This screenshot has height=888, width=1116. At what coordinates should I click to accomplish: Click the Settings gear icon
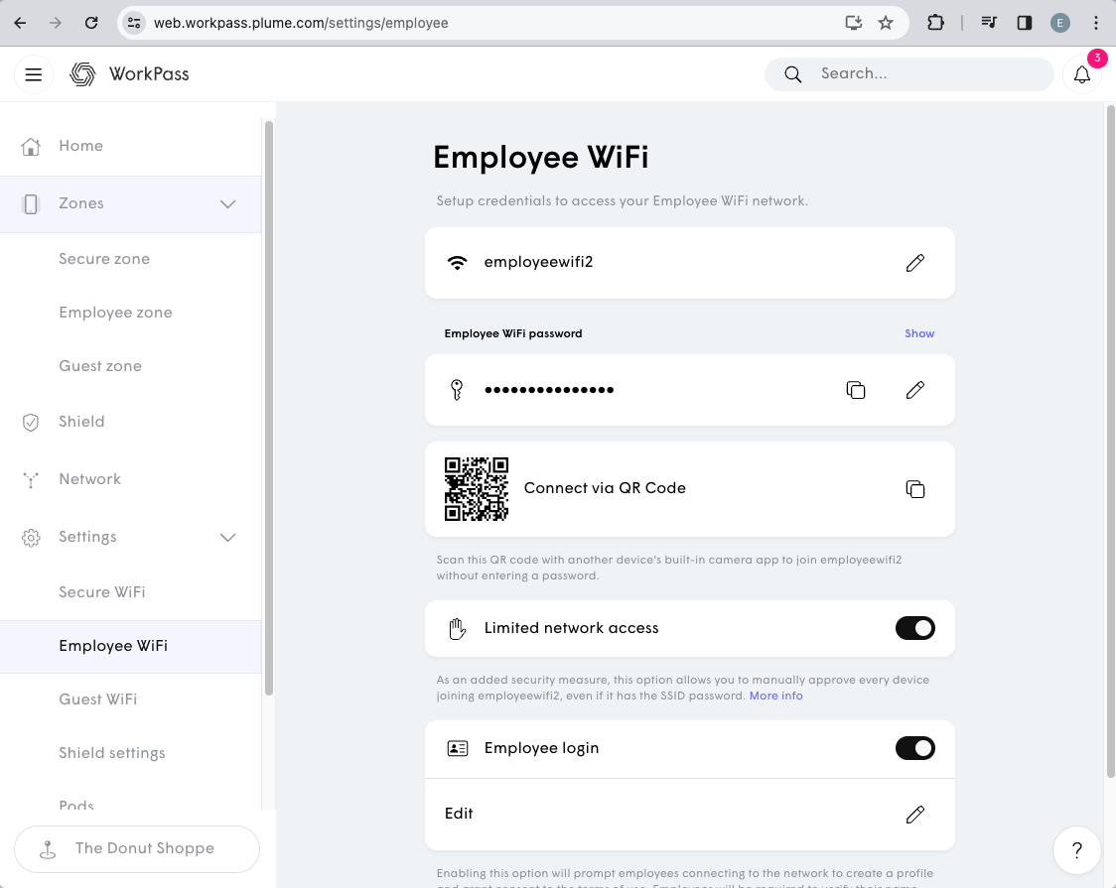(x=31, y=538)
